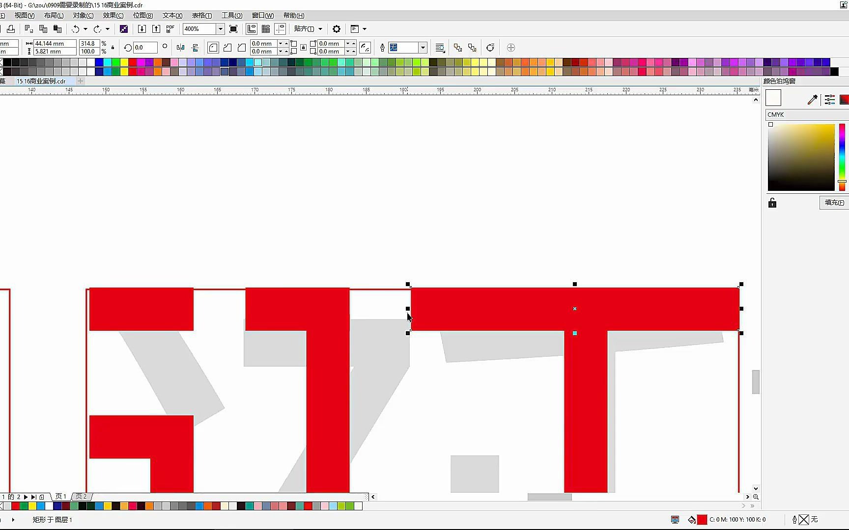Click the outline pen icon in status bar
Screen dimensions: 849x530
794,519
